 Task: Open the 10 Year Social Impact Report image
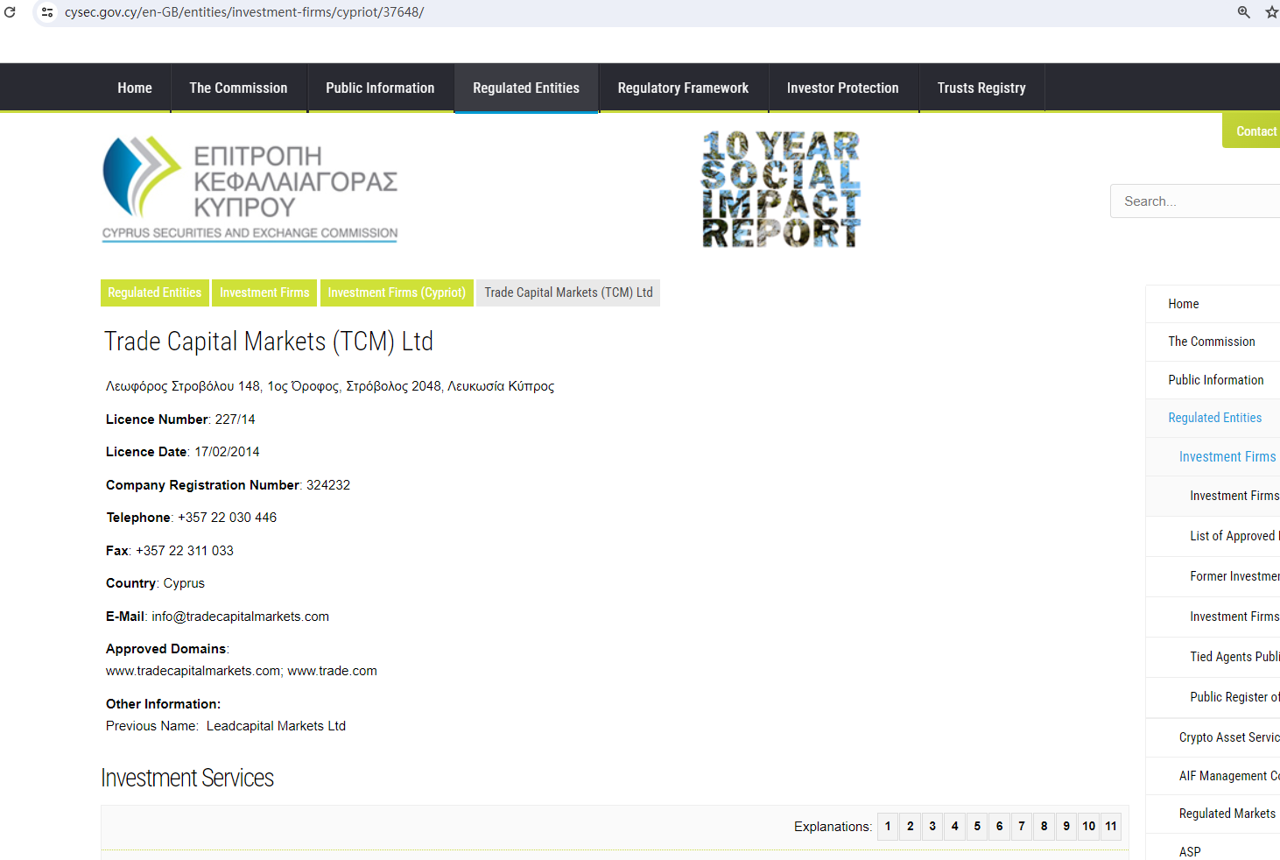[x=781, y=189]
